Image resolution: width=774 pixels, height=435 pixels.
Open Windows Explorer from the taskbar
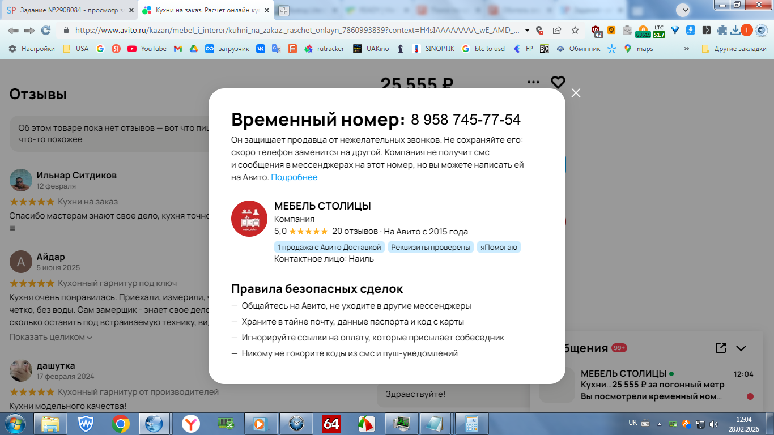click(50, 424)
